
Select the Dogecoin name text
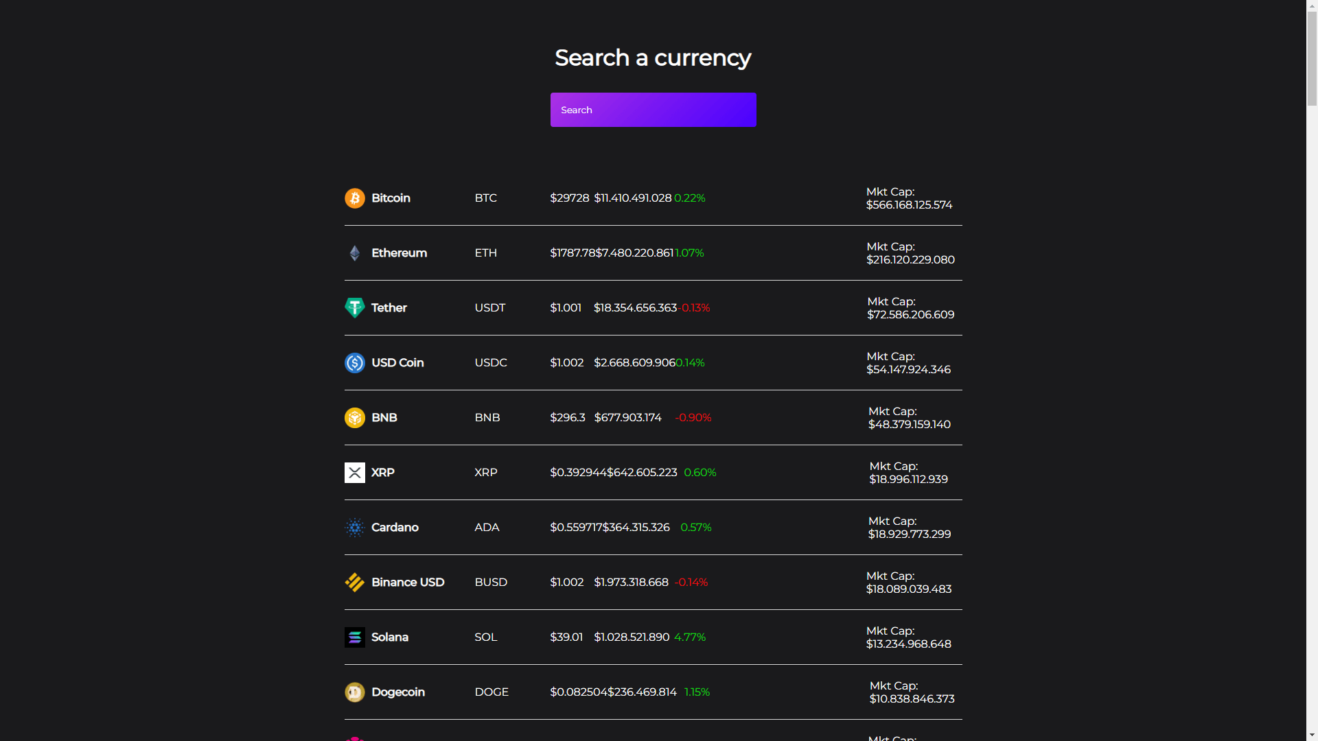tap(397, 692)
